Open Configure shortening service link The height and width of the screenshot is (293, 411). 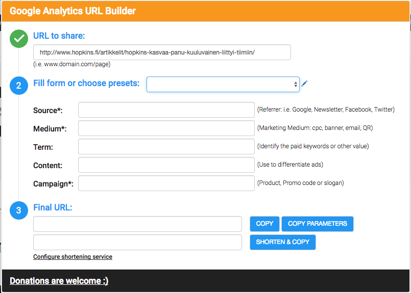[x=72, y=257]
